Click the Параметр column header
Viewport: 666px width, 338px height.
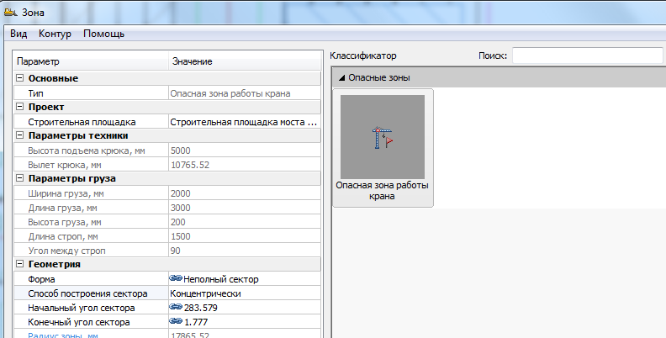click(91, 61)
